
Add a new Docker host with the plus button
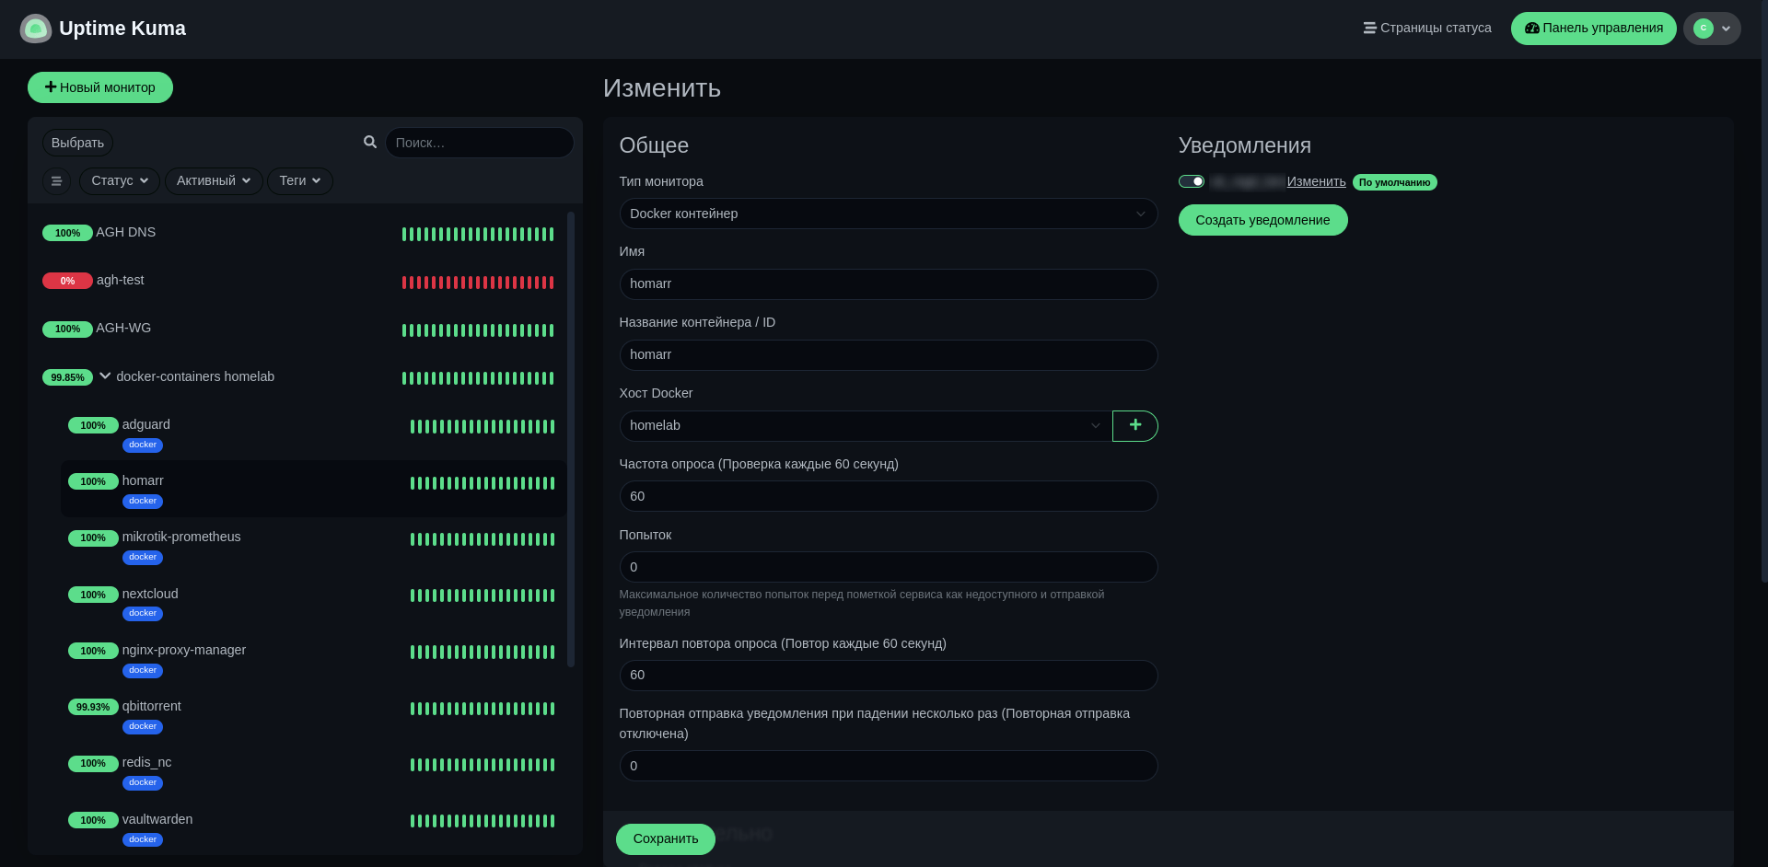[x=1134, y=426]
